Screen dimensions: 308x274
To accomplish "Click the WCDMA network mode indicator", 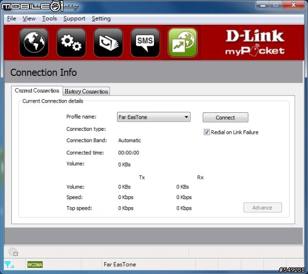I will click(x=35, y=265).
